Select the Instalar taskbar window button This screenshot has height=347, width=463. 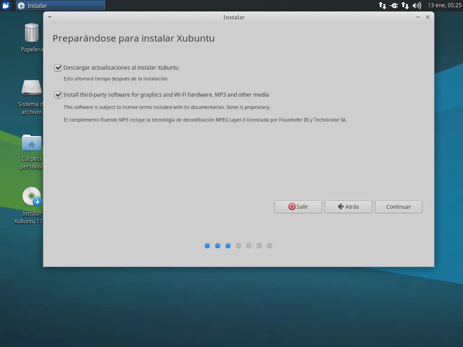point(61,5)
